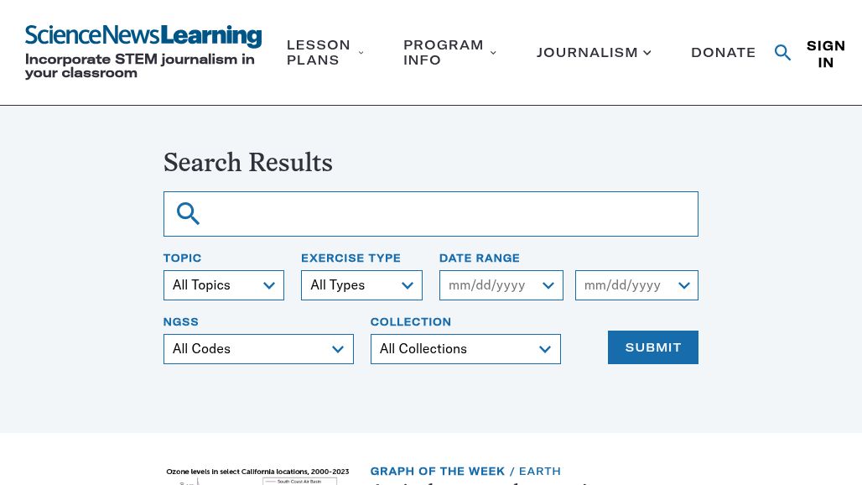Open the start date picker arrow
Screen dimensions: 862x485
point(548,285)
